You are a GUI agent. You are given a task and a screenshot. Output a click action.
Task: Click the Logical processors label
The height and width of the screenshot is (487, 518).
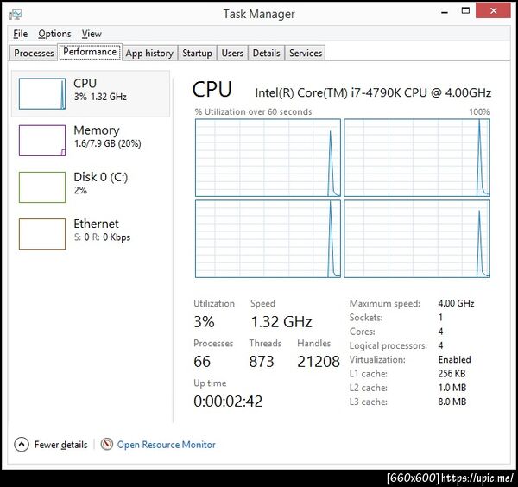coord(388,346)
